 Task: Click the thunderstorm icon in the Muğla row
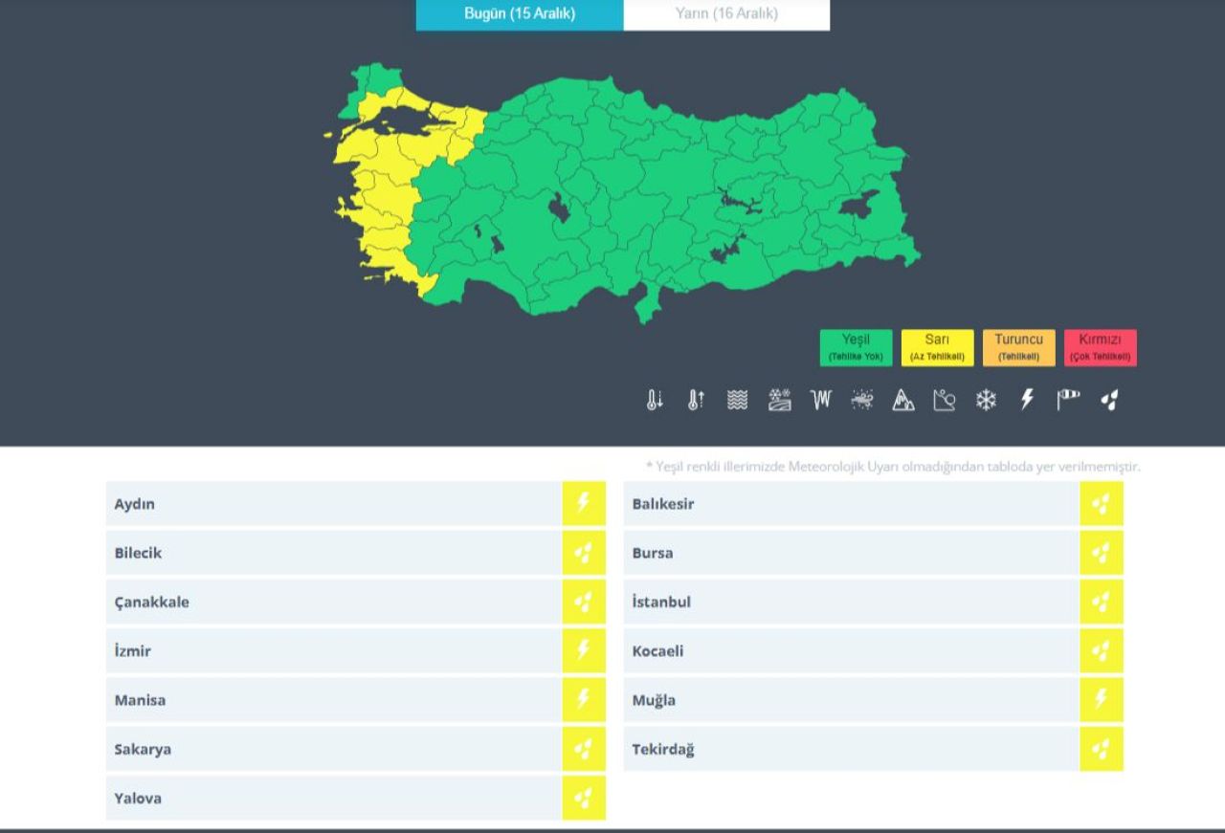click(x=1102, y=700)
